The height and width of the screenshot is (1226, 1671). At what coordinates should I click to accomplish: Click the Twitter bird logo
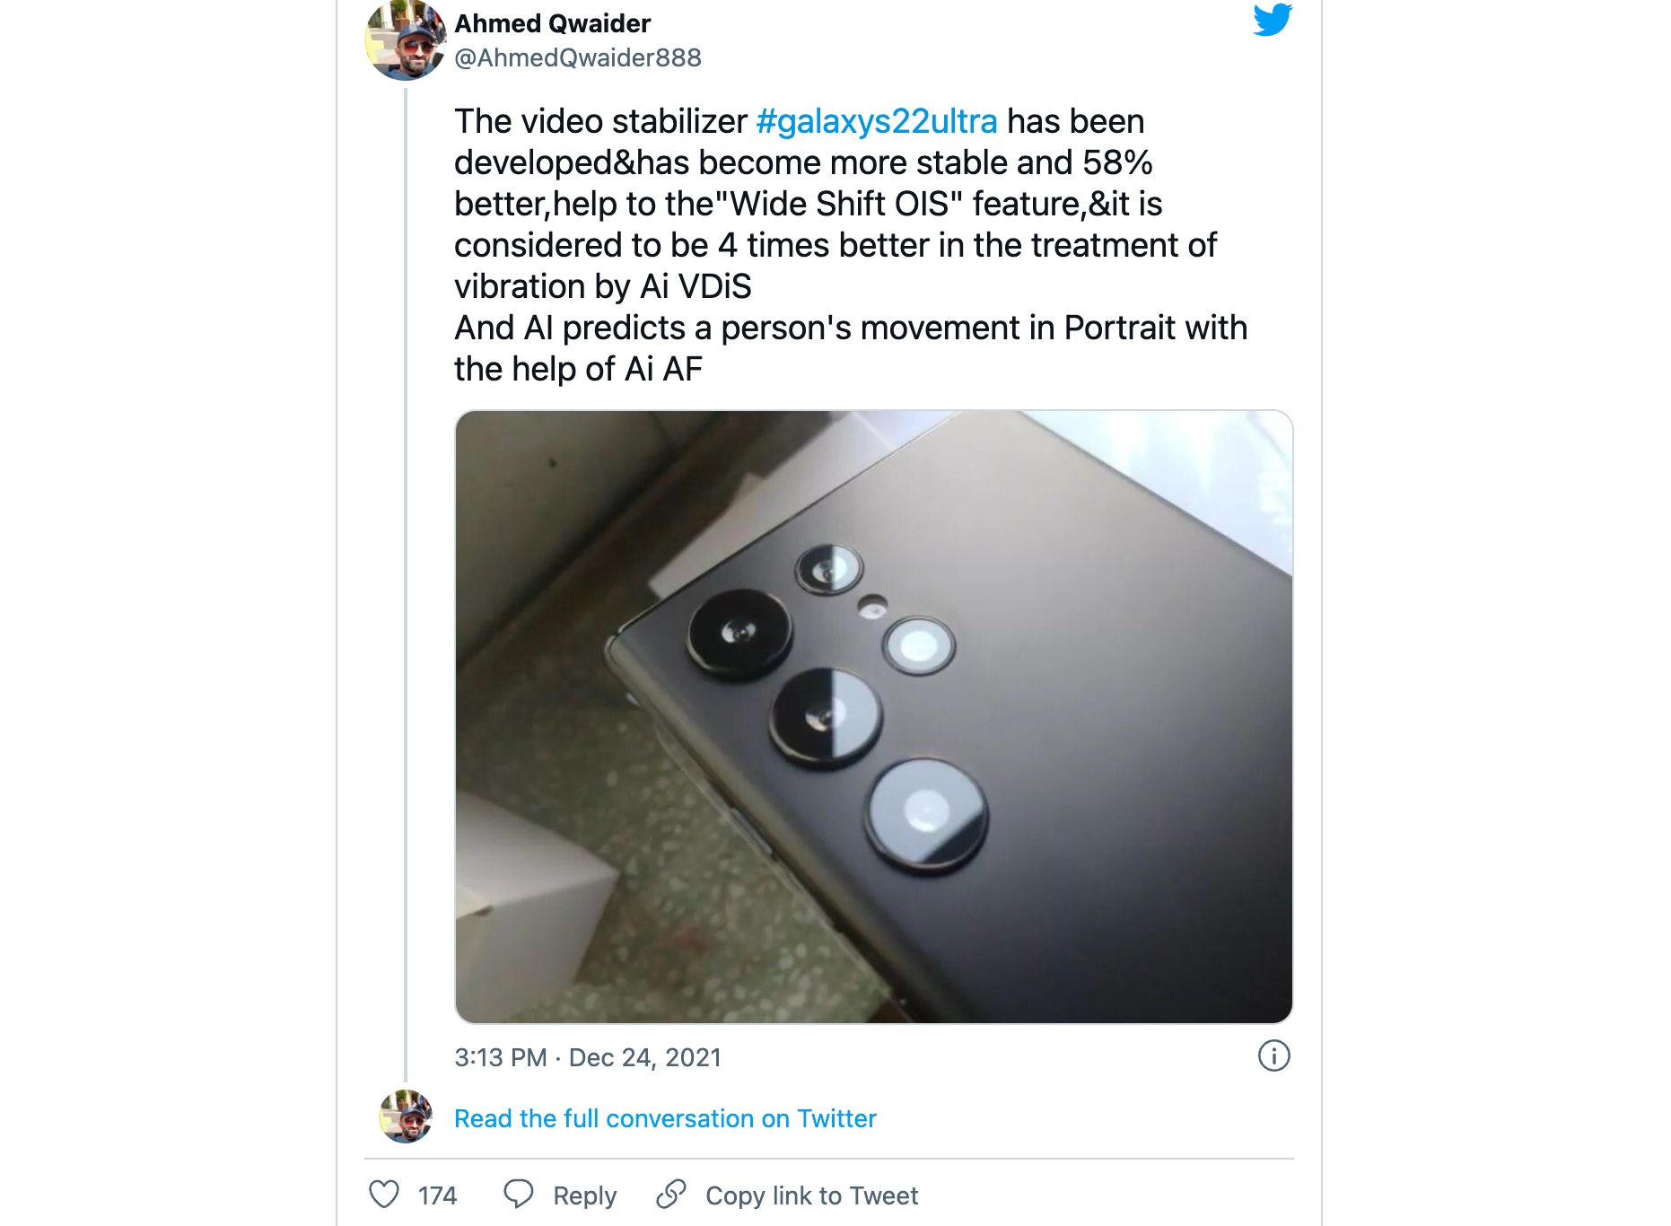coord(1273,20)
